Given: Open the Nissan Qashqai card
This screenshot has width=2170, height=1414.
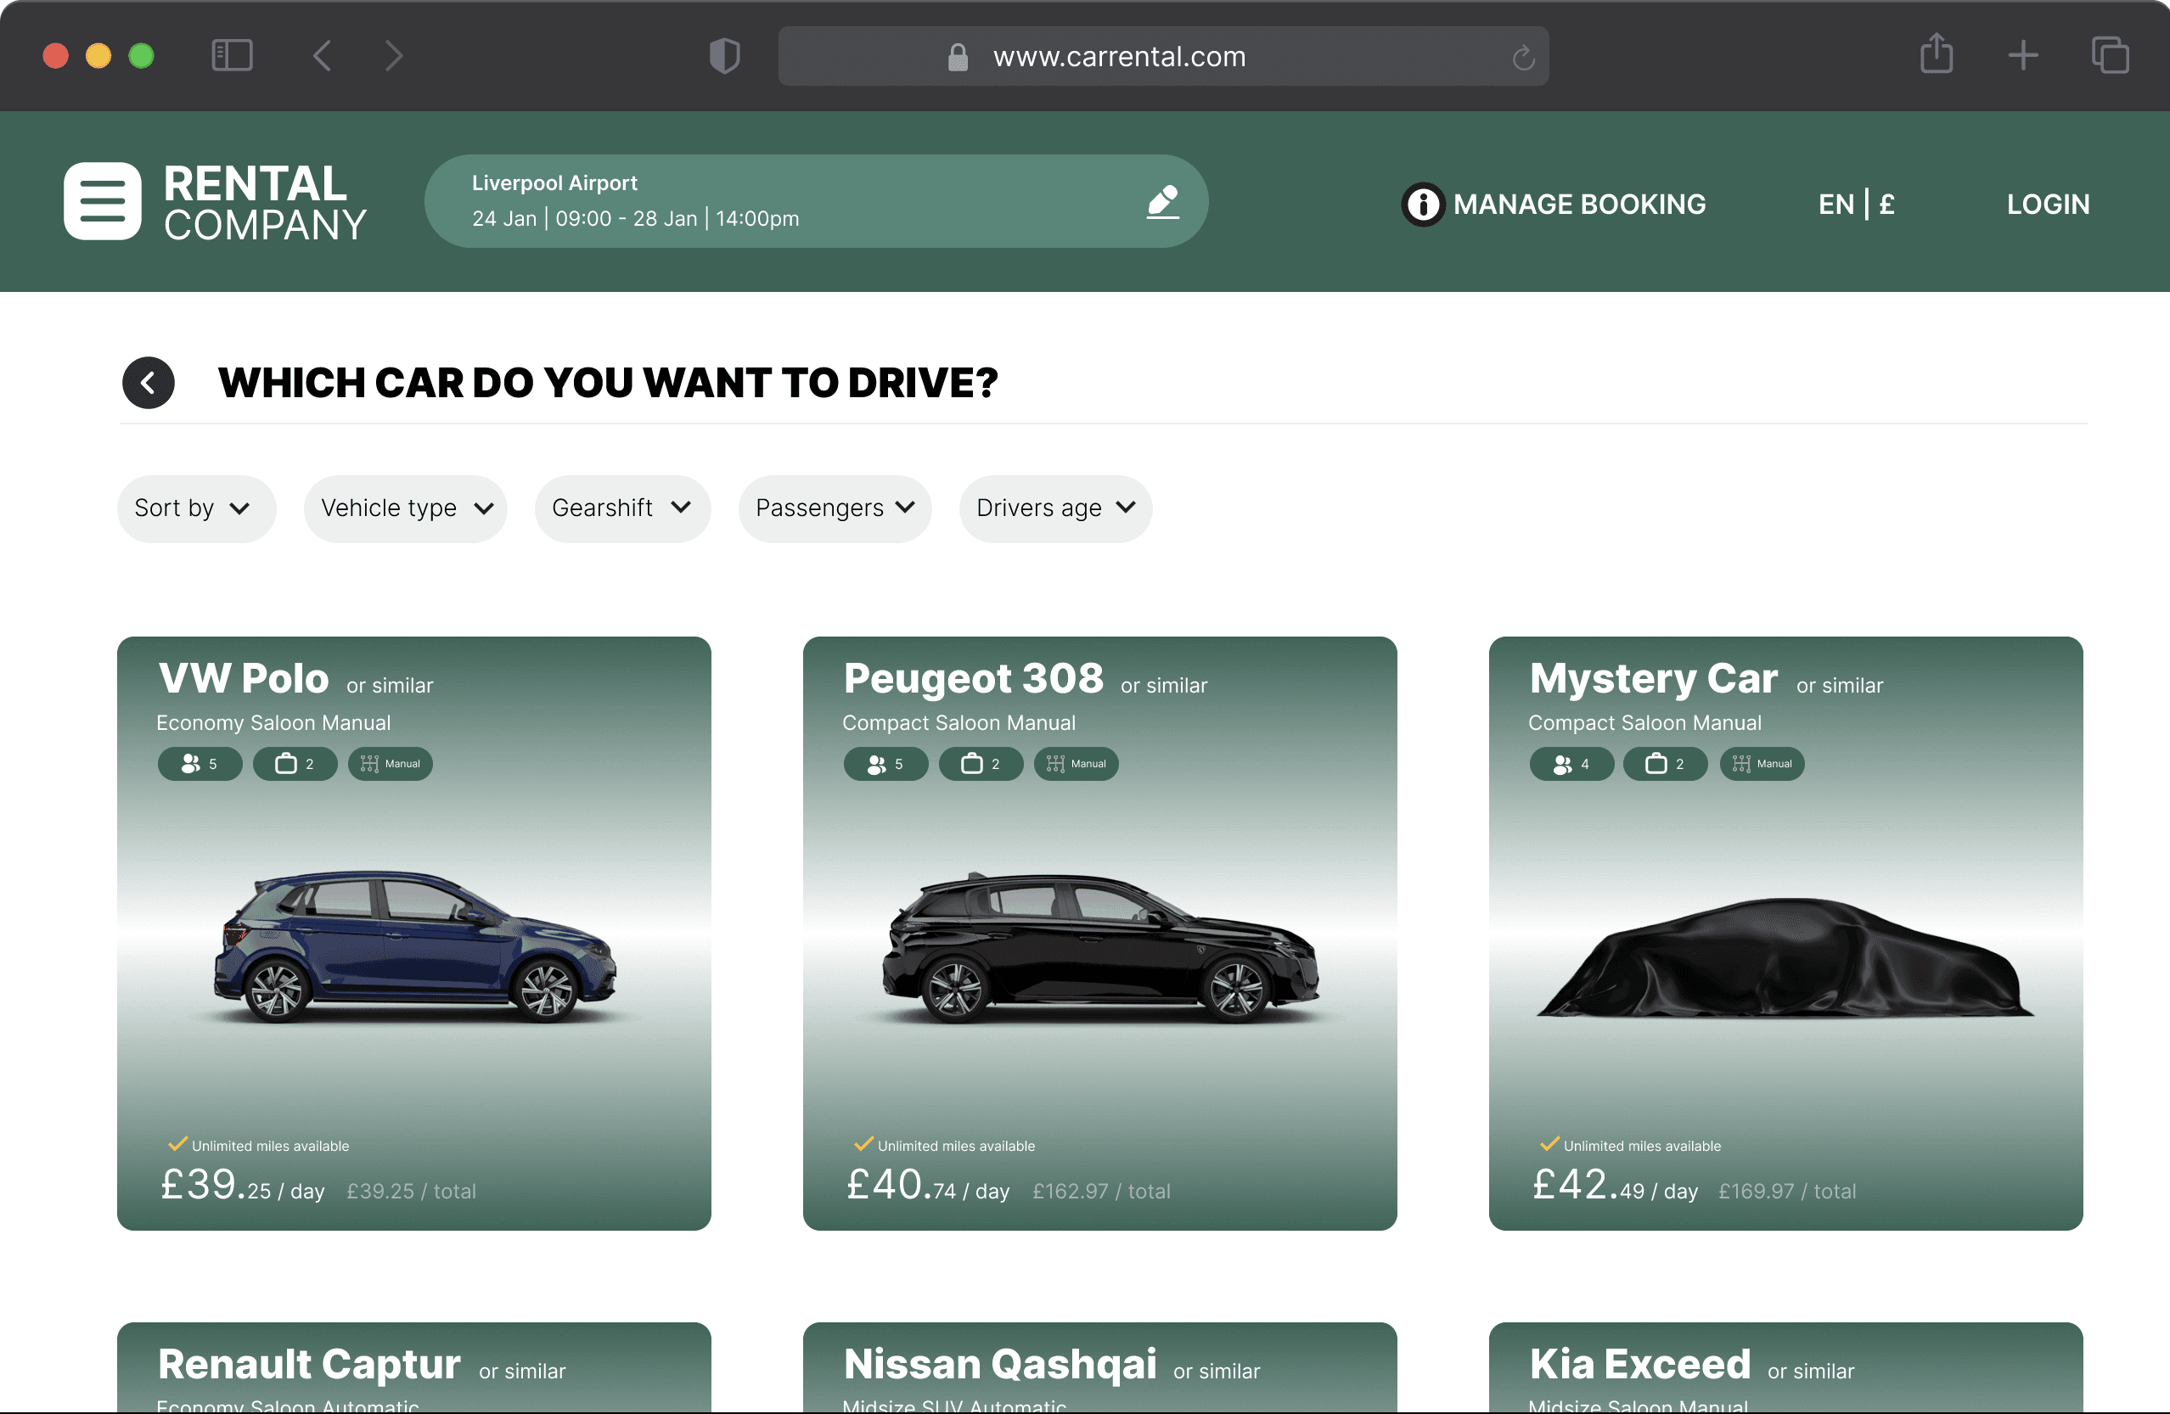Looking at the screenshot, I should [1099, 1367].
